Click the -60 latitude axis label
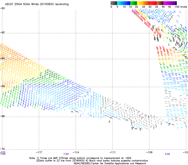The image size is (188, 165). coord(2,8)
